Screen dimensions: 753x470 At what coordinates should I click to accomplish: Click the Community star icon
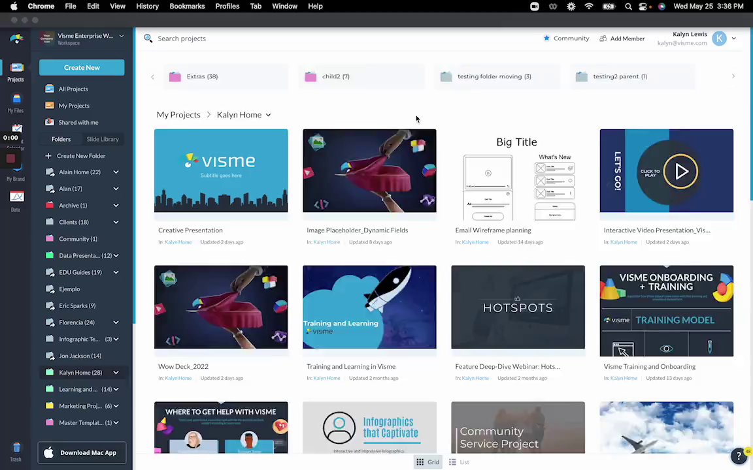point(546,38)
